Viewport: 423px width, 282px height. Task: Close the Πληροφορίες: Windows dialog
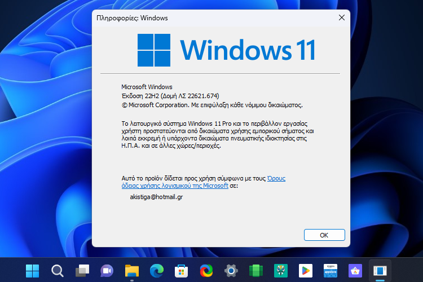coord(342,18)
